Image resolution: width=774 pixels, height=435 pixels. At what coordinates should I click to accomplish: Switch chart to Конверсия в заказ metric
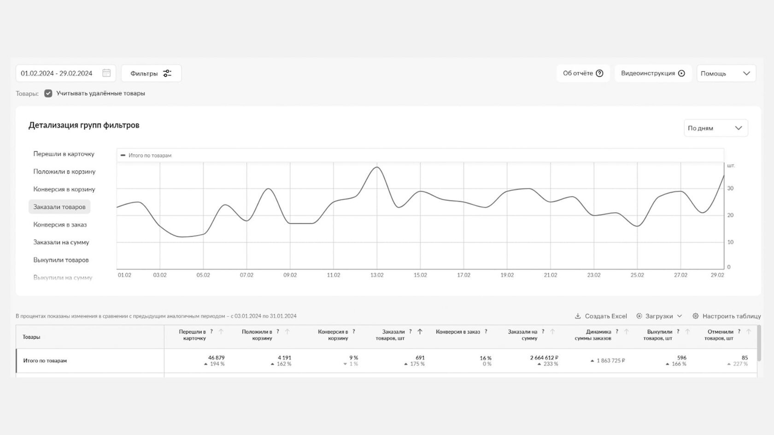pyautogui.click(x=60, y=225)
